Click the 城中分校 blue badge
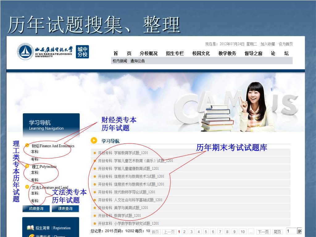The height and width of the screenshot is (237, 316). coord(82,52)
